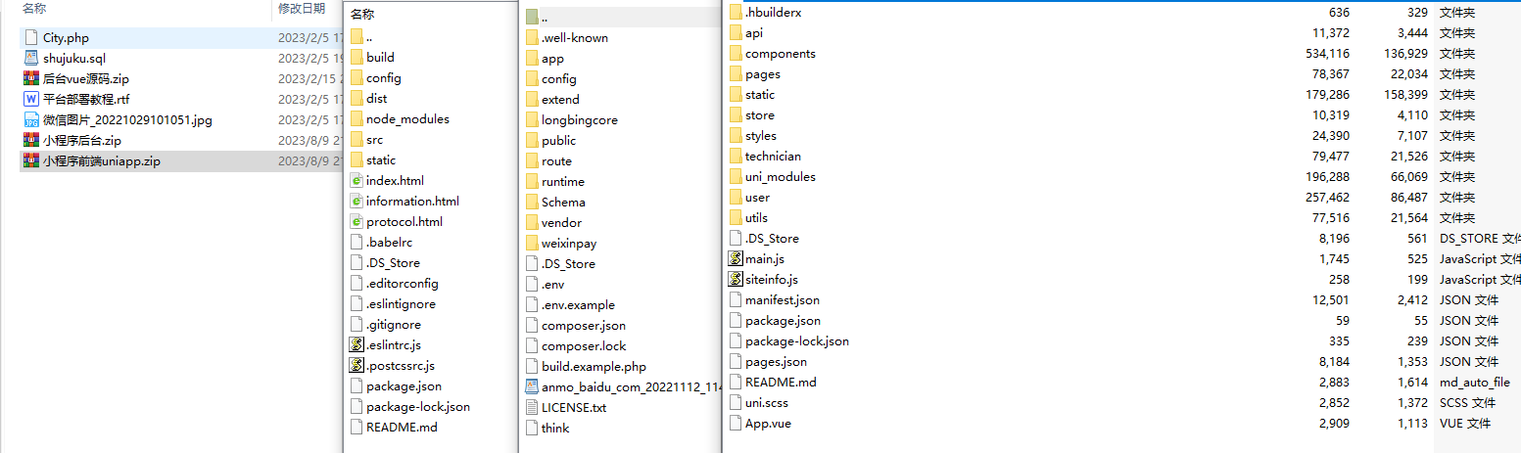The height and width of the screenshot is (453, 1521).
Task: Click the extend folder name
Action: (x=560, y=100)
